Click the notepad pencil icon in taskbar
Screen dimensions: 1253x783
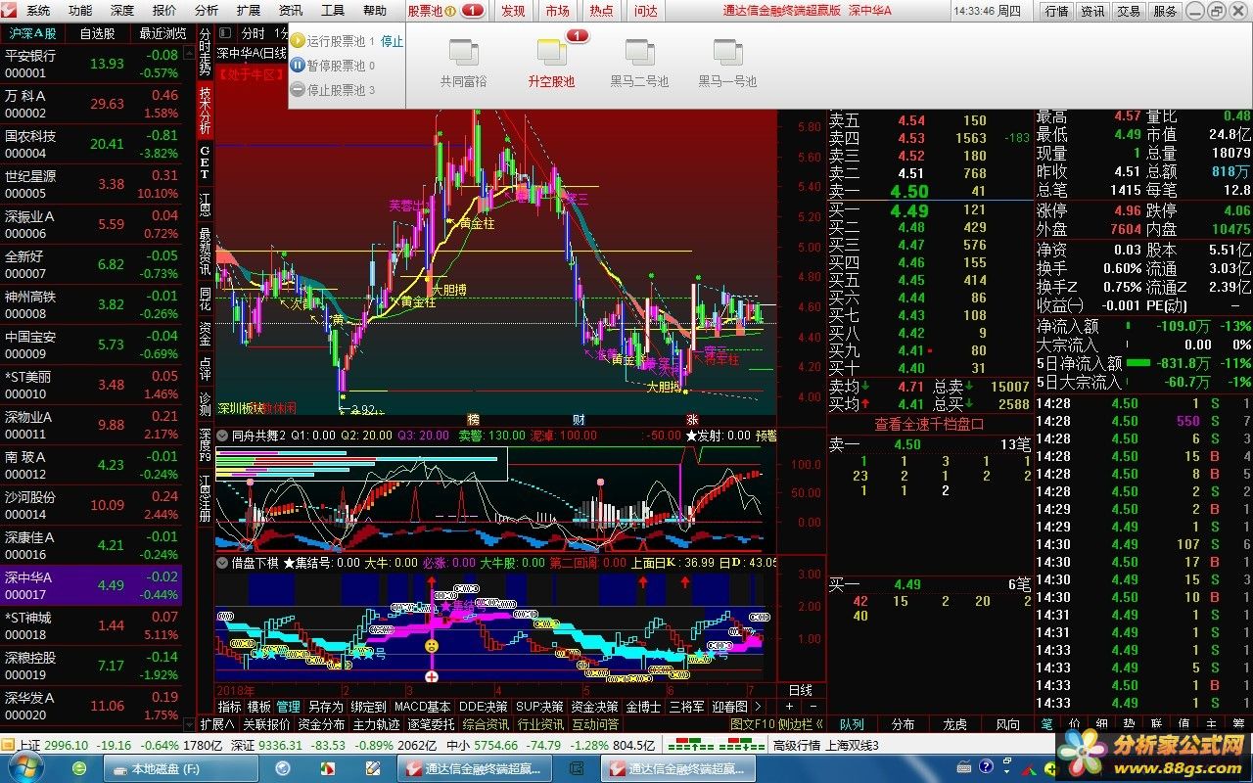click(x=373, y=769)
